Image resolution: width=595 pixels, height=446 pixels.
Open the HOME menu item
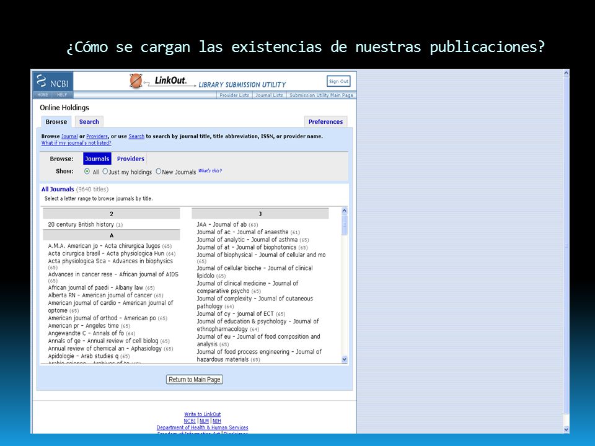pyautogui.click(x=43, y=95)
